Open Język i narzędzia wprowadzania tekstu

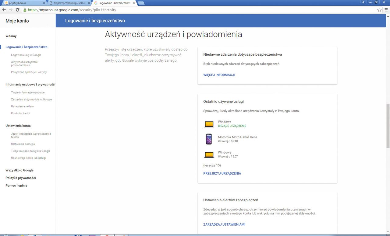[x=31, y=135]
